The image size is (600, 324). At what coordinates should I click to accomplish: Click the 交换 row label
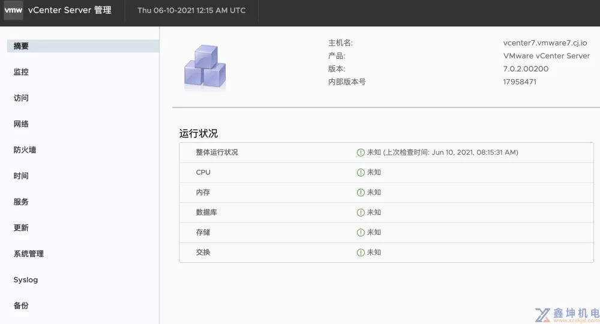pyautogui.click(x=203, y=253)
